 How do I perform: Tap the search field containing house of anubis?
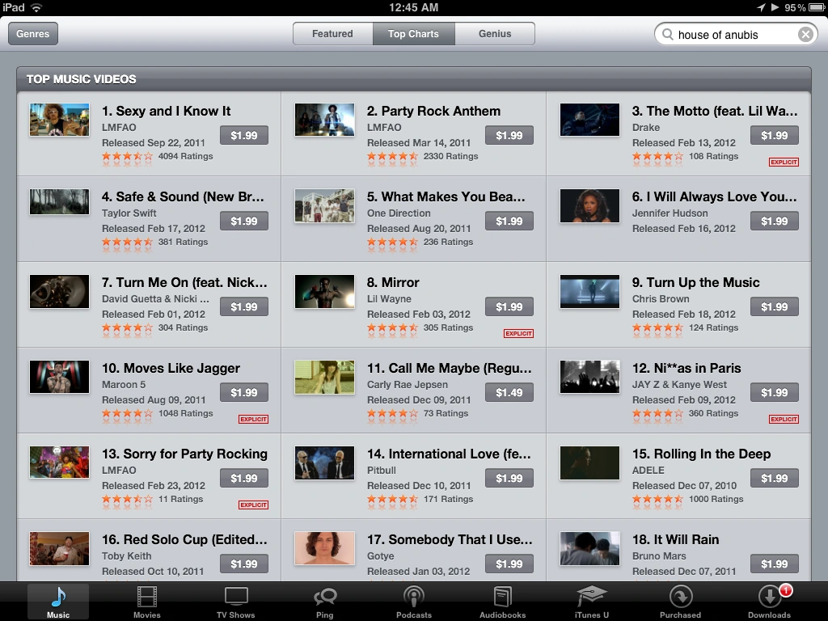click(736, 34)
